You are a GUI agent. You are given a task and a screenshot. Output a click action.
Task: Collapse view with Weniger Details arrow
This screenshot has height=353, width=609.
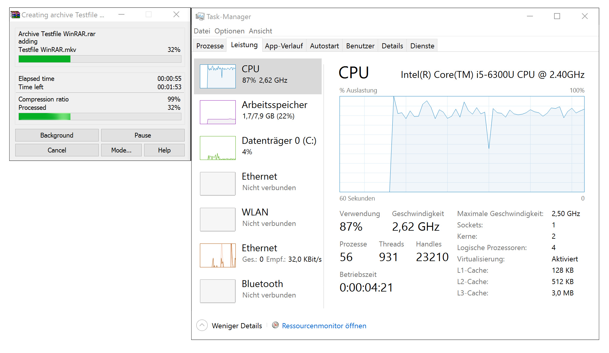(x=202, y=325)
